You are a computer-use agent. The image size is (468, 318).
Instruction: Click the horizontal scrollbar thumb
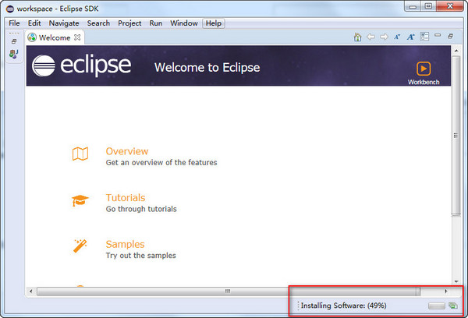(x=229, y=291)
